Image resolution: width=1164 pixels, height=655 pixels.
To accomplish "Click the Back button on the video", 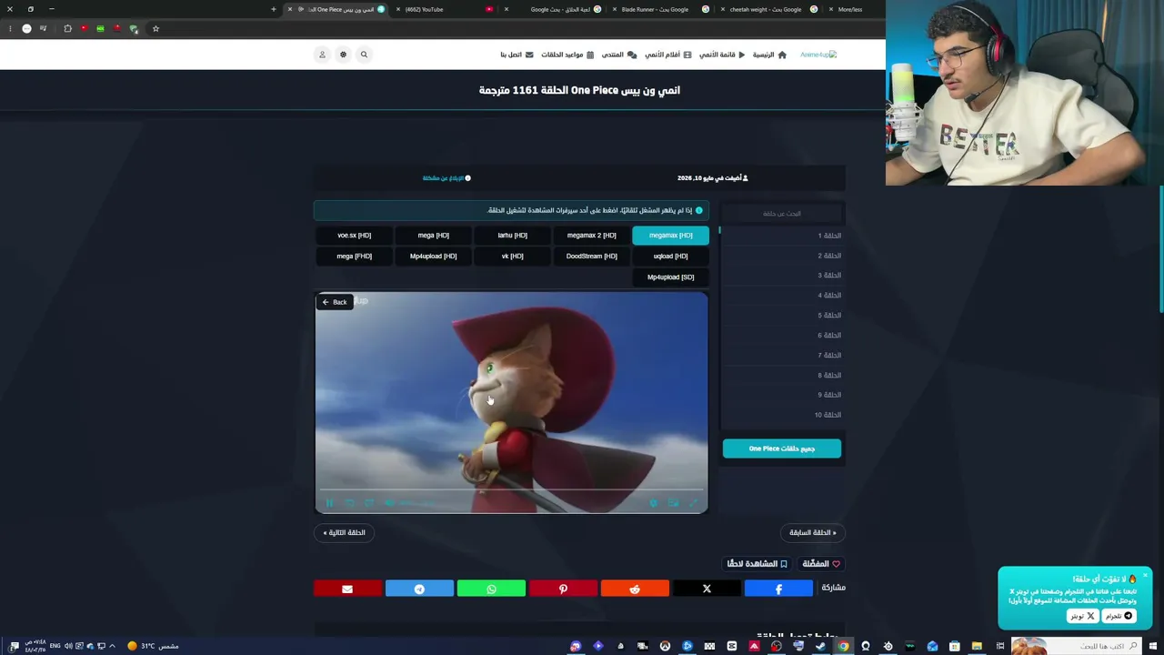I will coord(334,302).
